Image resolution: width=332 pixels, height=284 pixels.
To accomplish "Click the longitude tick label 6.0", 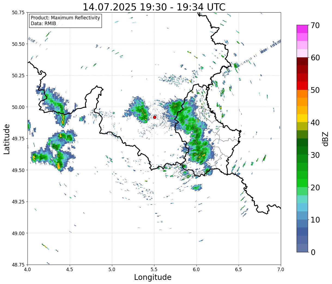I will [196, 270].
